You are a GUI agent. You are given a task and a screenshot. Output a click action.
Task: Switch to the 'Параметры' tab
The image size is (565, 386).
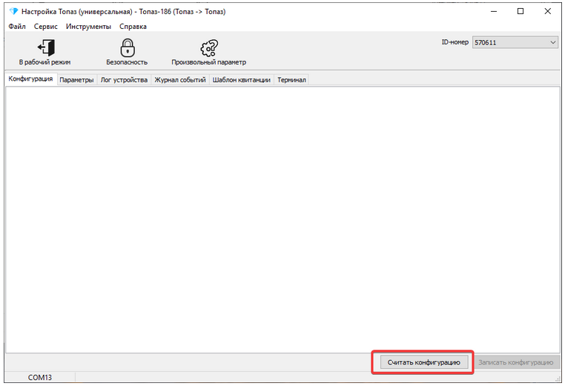76,80
